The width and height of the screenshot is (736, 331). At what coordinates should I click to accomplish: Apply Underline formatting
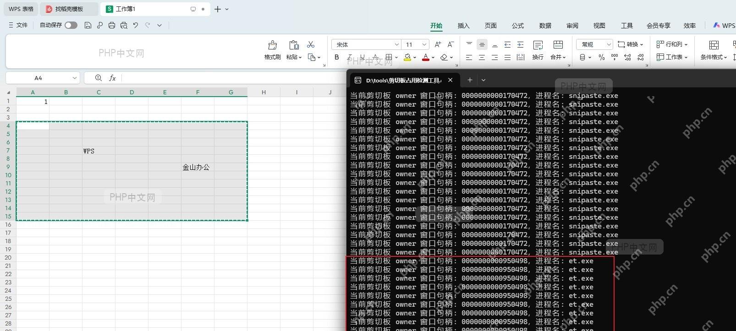(363, 57)
